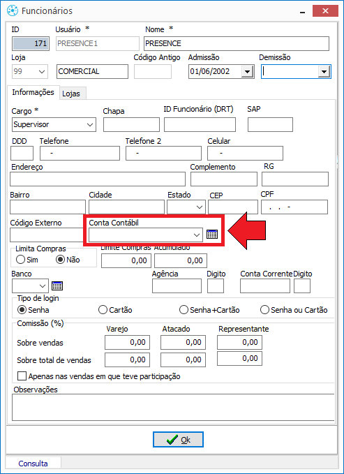Click the Funcionários app icon in title bar
Image resolution: width=344 pixels, height=474 pixels.
(13, 11)
